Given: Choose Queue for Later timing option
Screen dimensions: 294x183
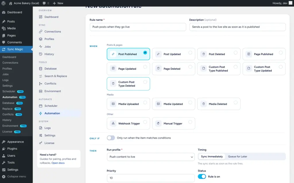Looking at the screenshot, I should tap(237, 156).
